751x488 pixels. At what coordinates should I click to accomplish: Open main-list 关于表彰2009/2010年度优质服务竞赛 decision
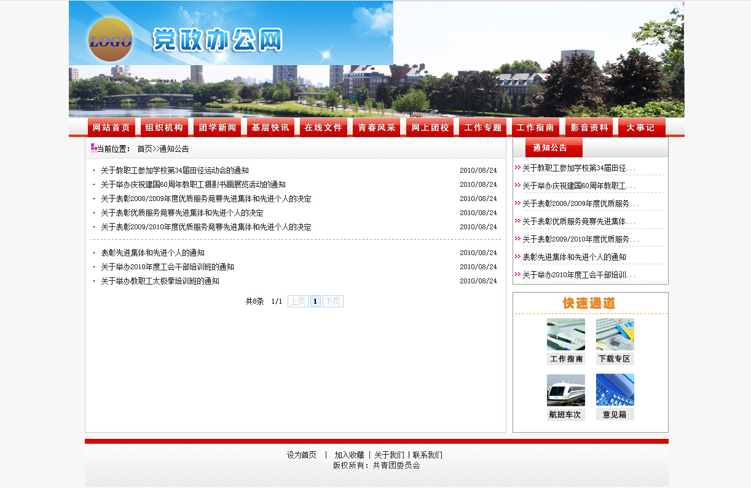[206, 227]
